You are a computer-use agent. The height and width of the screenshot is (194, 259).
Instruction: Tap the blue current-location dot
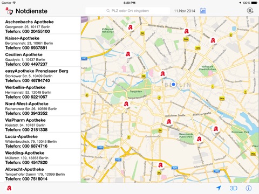(x=173, y=84)
